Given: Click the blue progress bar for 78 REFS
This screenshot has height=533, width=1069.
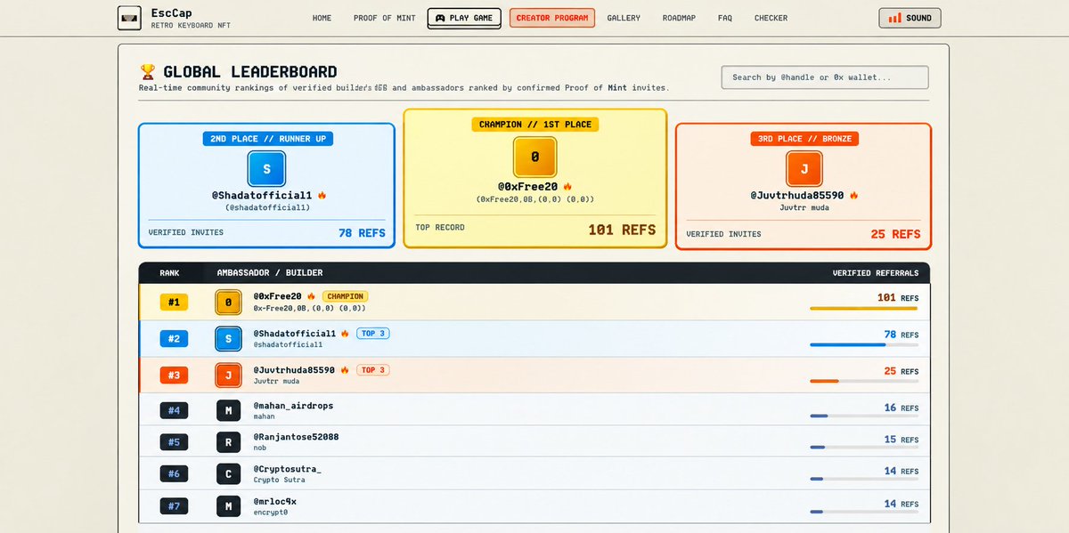Looking at the screenshot, I should (x=863, y=344).
